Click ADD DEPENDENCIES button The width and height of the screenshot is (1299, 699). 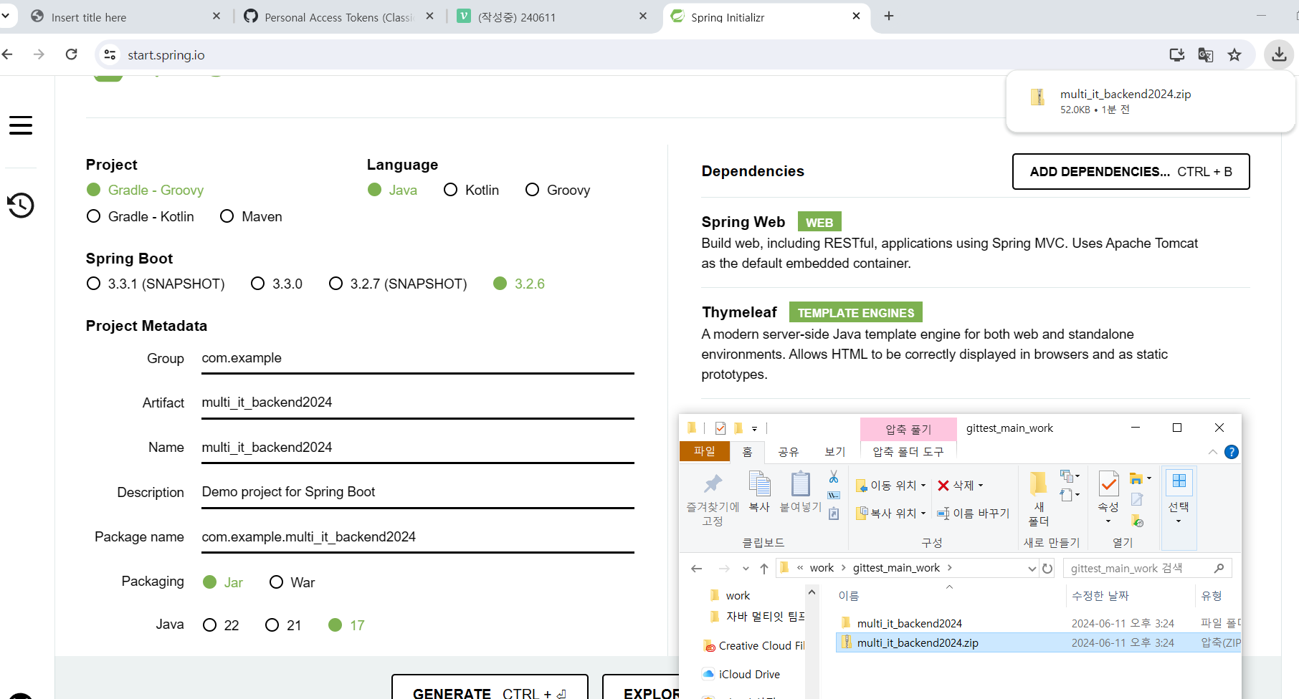tap(1131, 171)
